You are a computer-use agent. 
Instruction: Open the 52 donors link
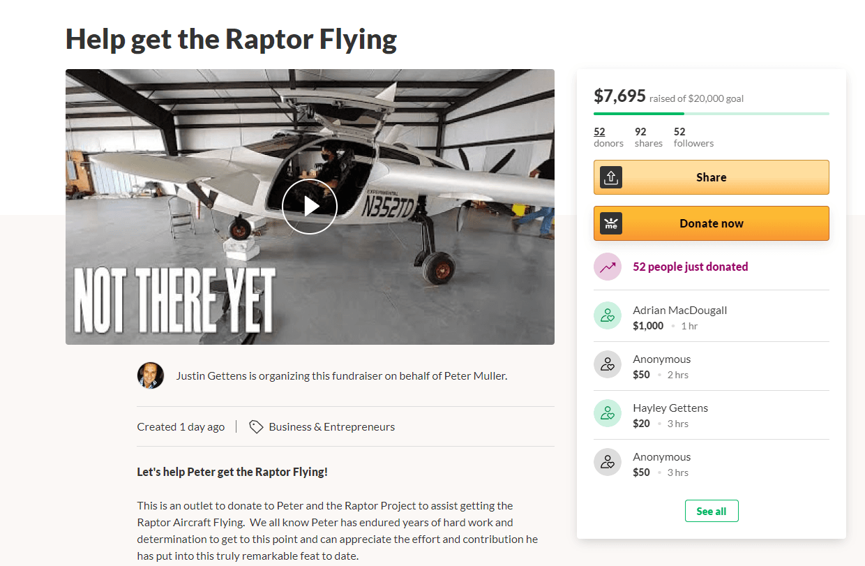[x=600, y=132]
